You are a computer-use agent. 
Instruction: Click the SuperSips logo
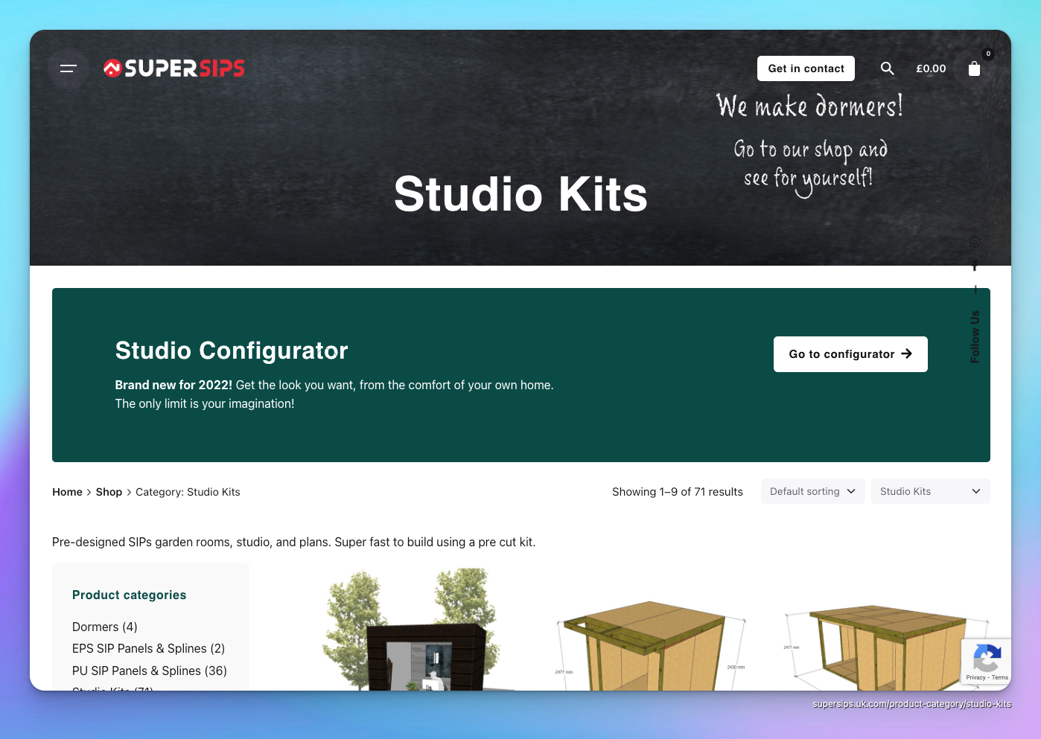pos(173,68)
